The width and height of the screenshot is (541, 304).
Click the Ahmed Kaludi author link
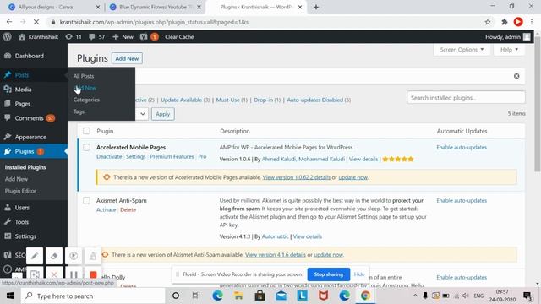[279, 159]
